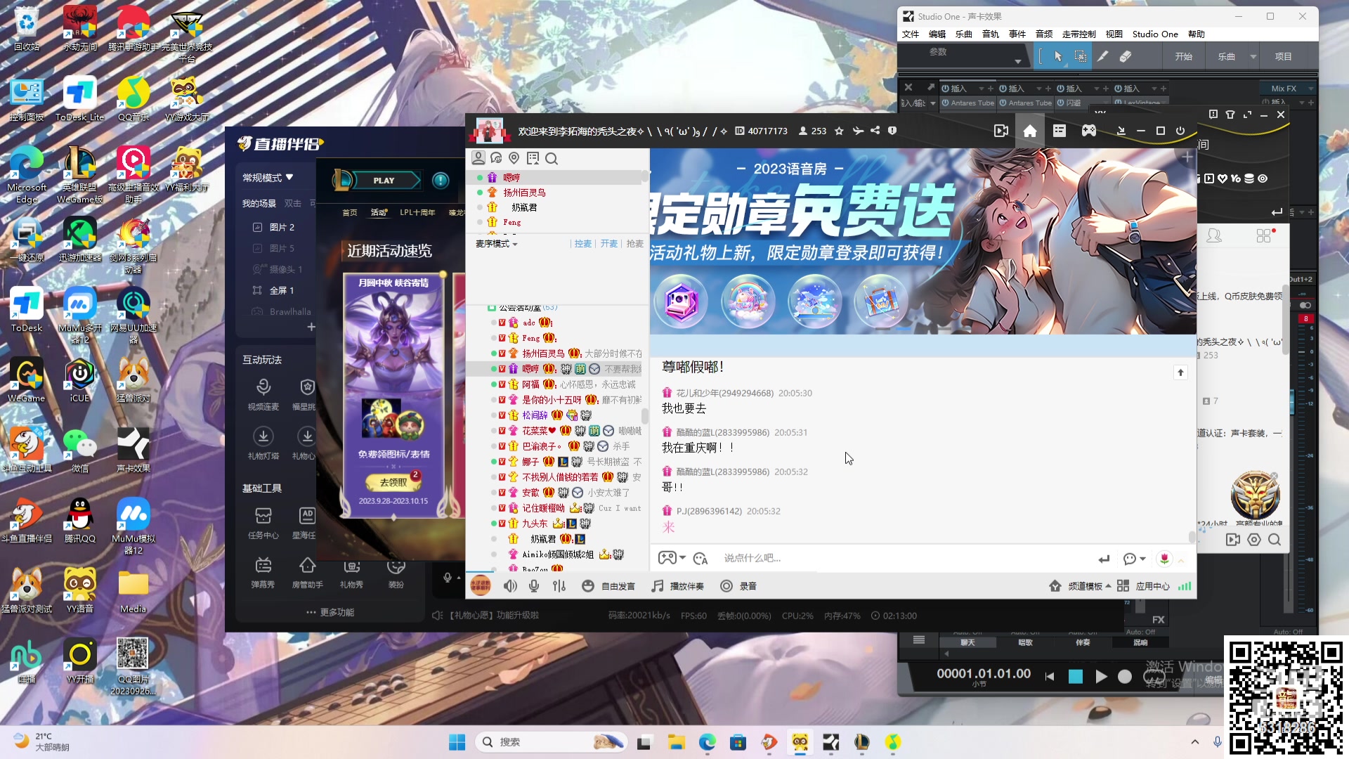Open 弹幕秀 tool in 直播伴侣
The height and width of the screenshot is (759, 1349).
coord(263,573)
